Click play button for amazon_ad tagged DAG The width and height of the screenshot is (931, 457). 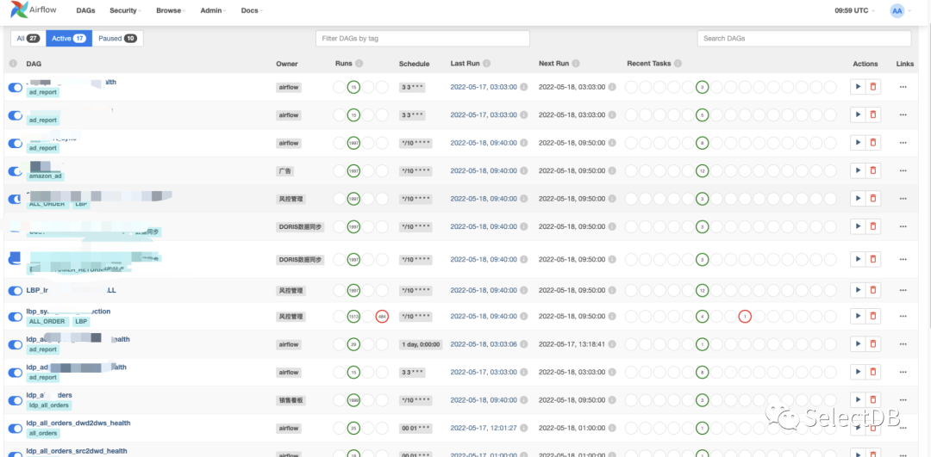pyautogui.click(x=858, y=170)
